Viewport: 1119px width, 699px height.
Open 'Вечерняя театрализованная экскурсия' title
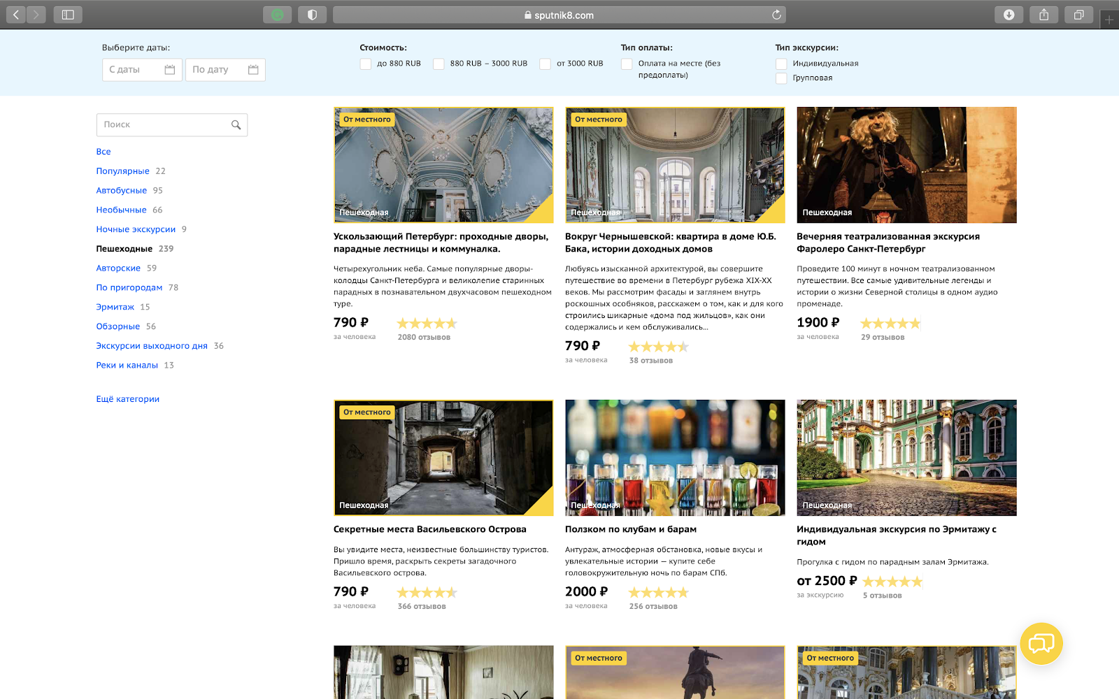pyautogui.click(x=888, y=243)
